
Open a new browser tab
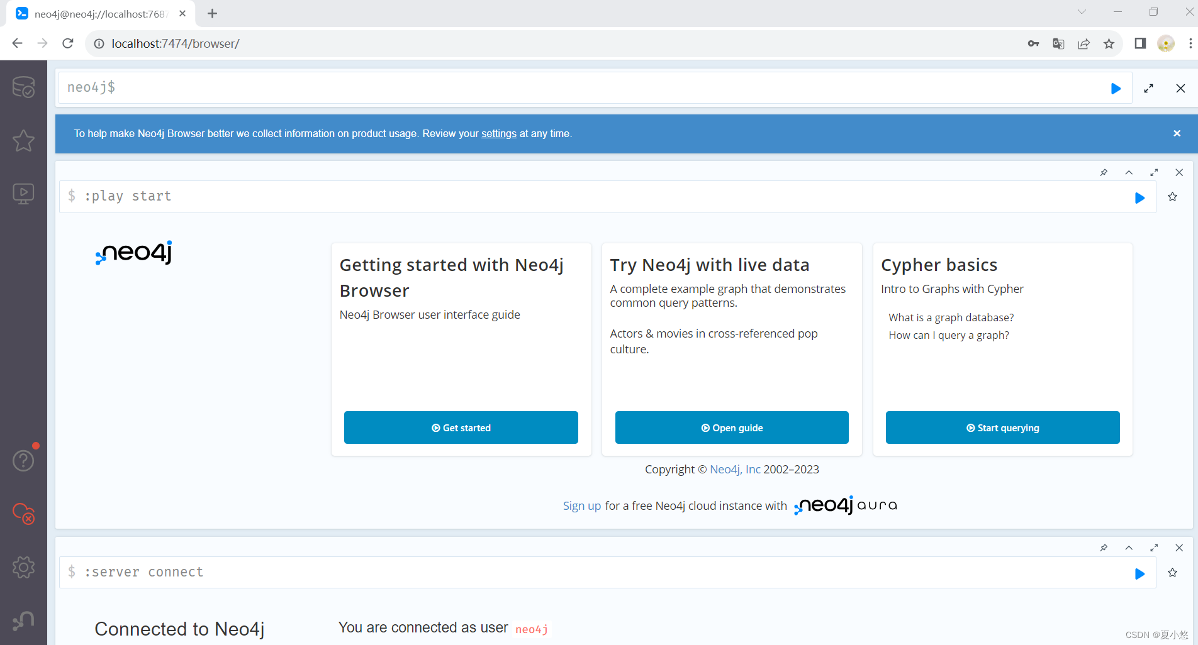pyautogui.click(x=213, y=13)
